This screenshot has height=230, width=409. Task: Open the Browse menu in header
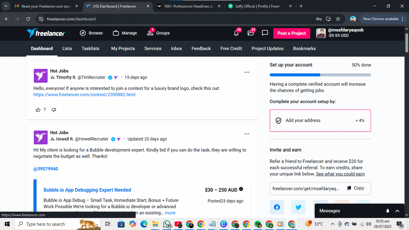click(x=91, y=33)
